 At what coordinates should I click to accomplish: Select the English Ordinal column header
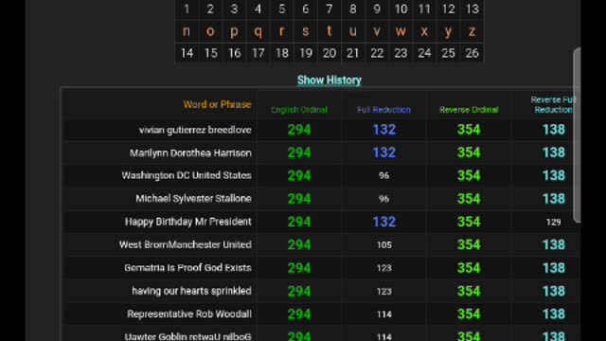(299, 110)
